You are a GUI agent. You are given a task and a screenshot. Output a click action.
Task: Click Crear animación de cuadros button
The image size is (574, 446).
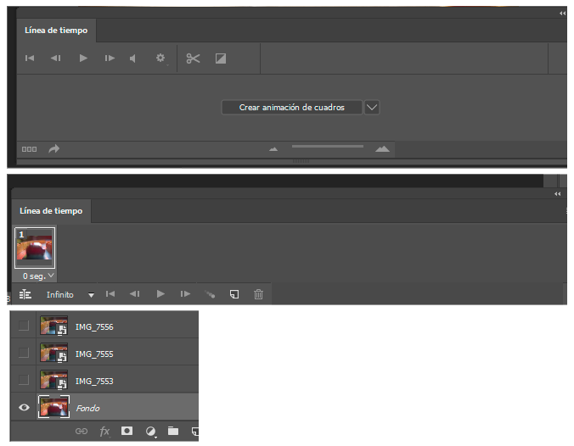click(292, 108)
